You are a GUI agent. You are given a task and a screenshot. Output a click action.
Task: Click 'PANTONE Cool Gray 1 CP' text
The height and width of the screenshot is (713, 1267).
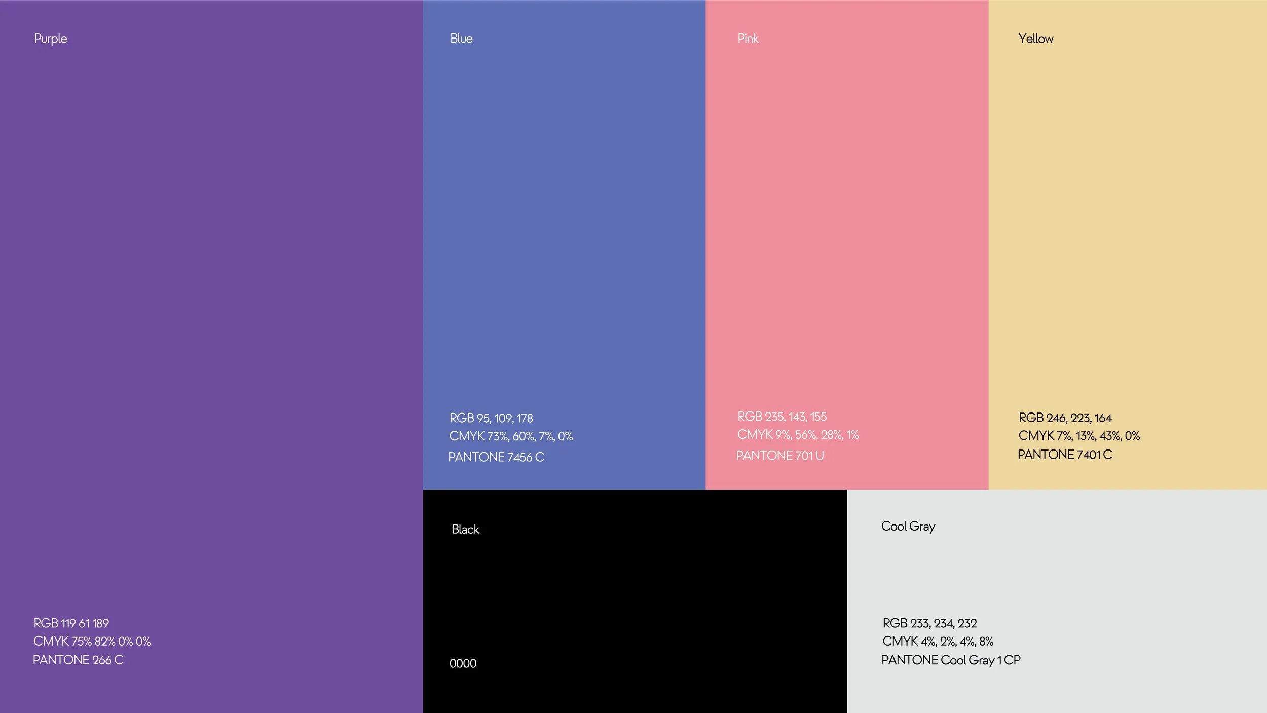(x=951, y=660)
